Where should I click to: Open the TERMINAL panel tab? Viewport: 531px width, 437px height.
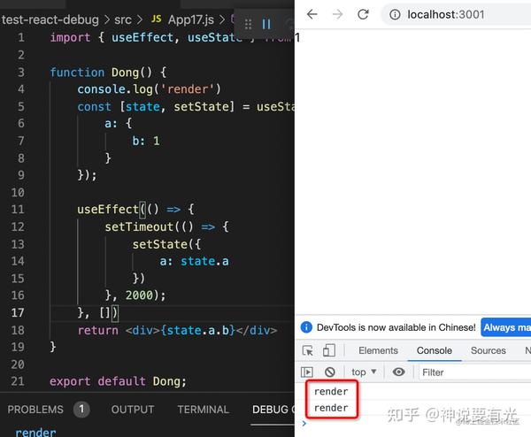(204, 410)
